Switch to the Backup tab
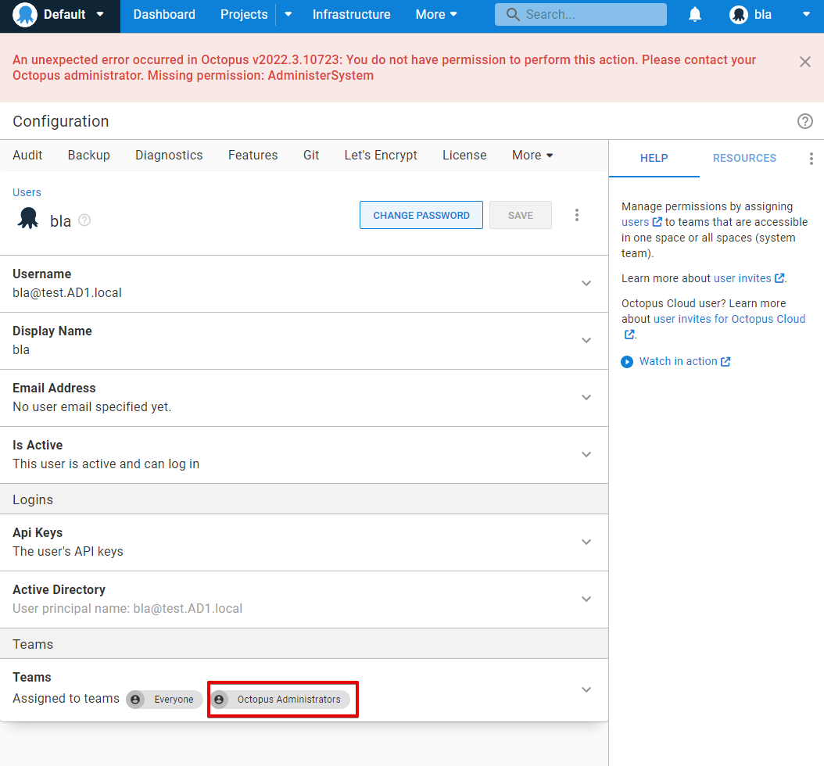 89,155
